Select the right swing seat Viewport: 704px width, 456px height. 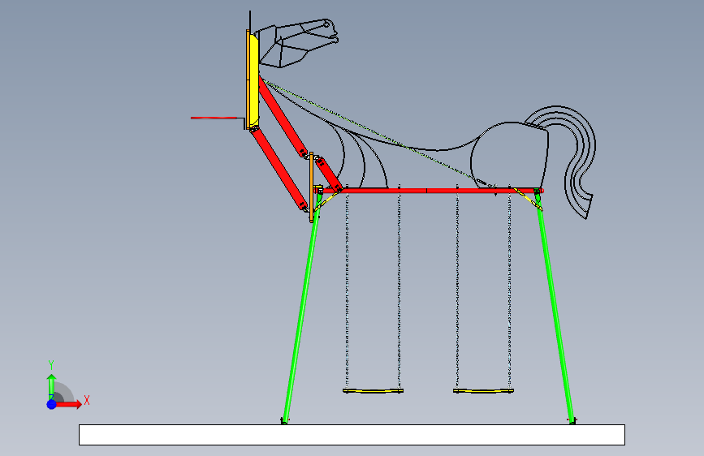coord(484,391)
